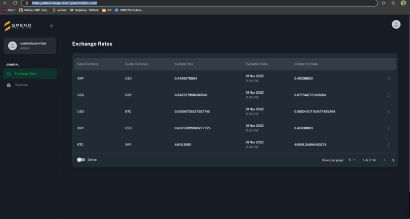The height and width of the screenshot is (219, 410).
Task: Open Mojaloop - GitBook bookmark
Action: (x=84, y=10)
